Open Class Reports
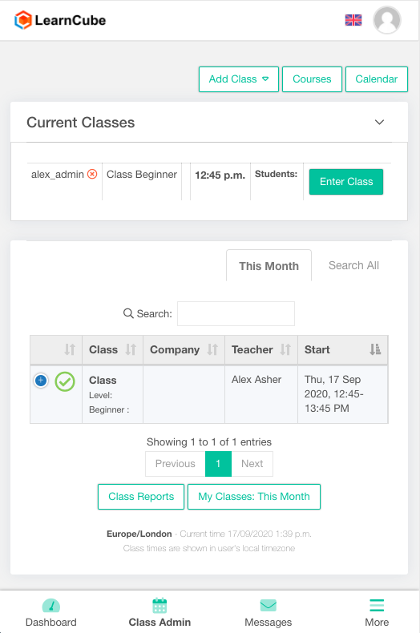This screenshot has width=420, height=633. coord(141,497)
